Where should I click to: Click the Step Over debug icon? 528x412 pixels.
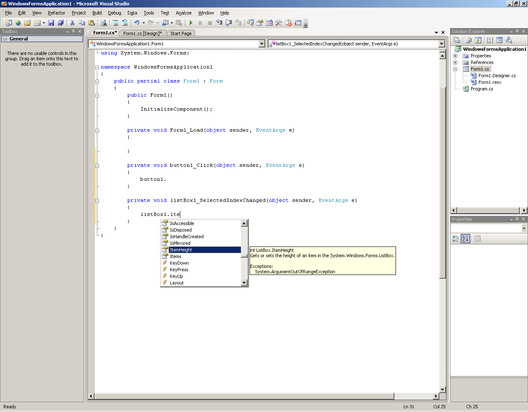pos(229,23)
